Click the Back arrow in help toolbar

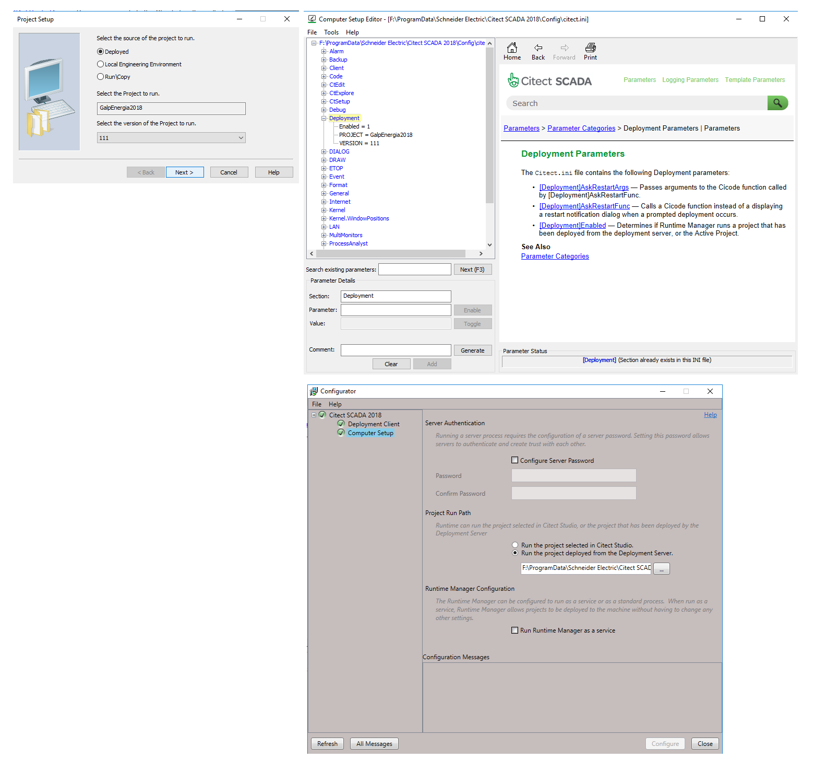(538, 48)
